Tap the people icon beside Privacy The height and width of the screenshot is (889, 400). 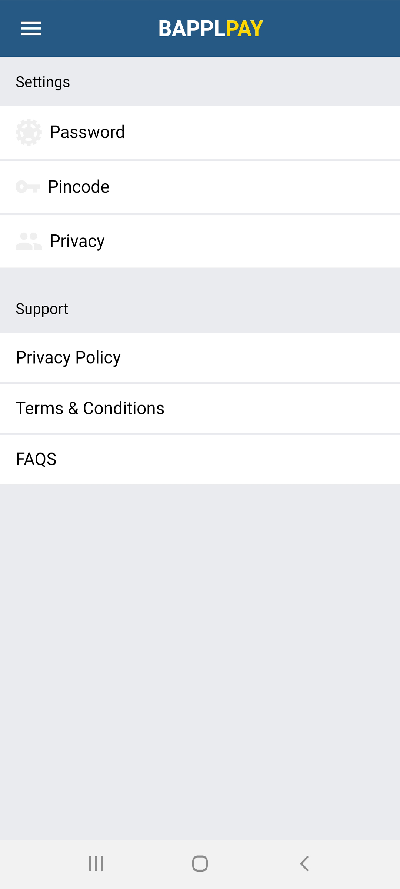pyautogui.click(x=29, y=241)
